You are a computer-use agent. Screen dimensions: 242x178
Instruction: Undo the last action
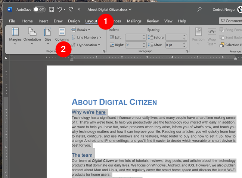pos(60,9)
